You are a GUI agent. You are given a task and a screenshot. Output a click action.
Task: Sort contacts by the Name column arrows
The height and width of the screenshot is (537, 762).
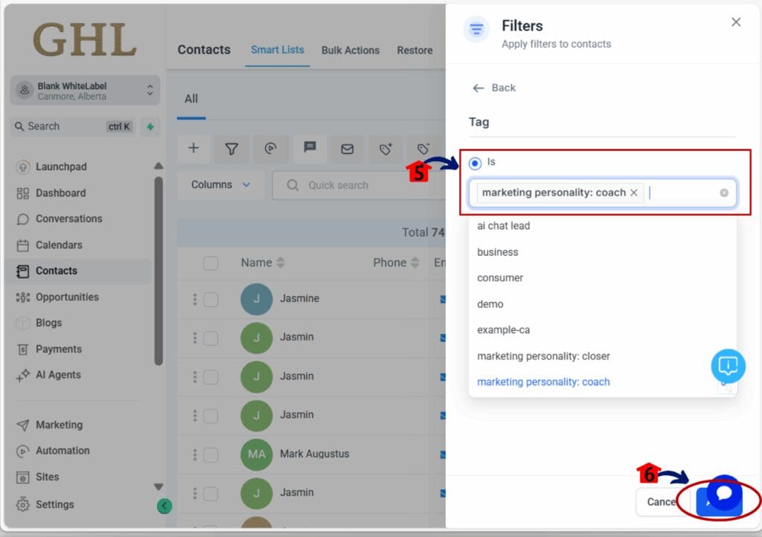pos(281,263)
